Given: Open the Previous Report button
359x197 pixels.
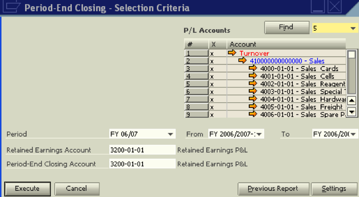Looking at the screenshot, I should point(273,188).
